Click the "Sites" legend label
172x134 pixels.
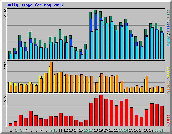click(x=168, y=88)
